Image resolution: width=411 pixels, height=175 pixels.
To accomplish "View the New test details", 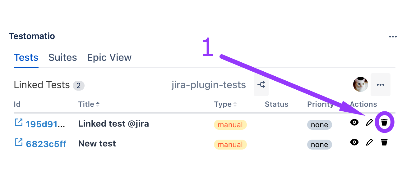I will click(354, 142).
